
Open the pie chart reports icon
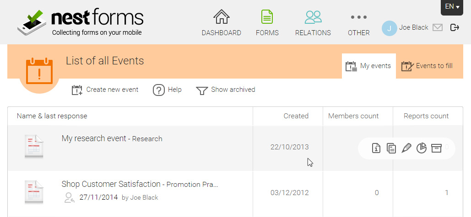click(422, 148)
